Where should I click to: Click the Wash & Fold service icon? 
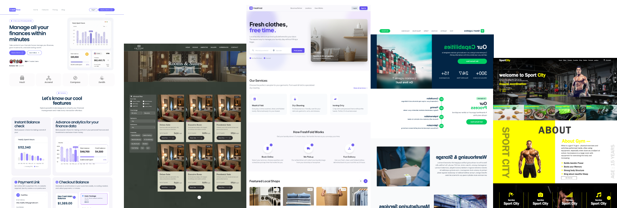[x=255, y=99]
